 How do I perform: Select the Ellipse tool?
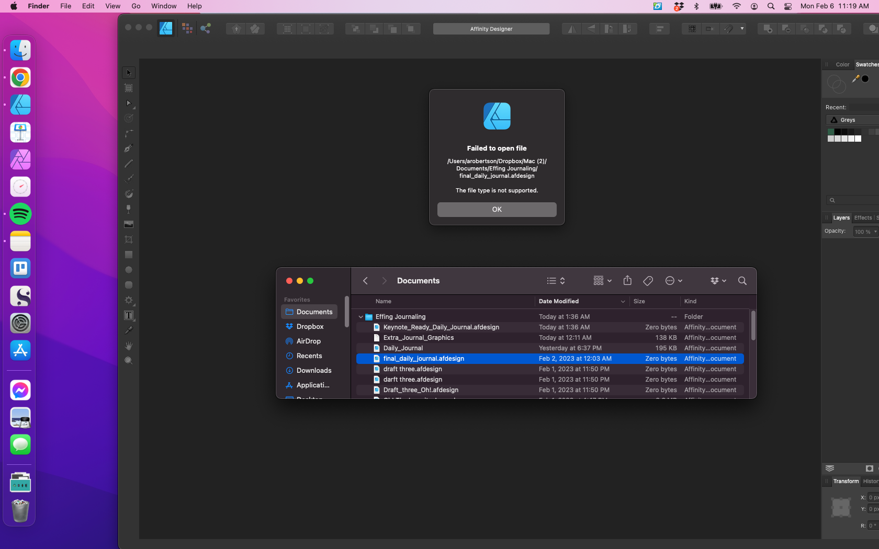(x=129, y=270)
